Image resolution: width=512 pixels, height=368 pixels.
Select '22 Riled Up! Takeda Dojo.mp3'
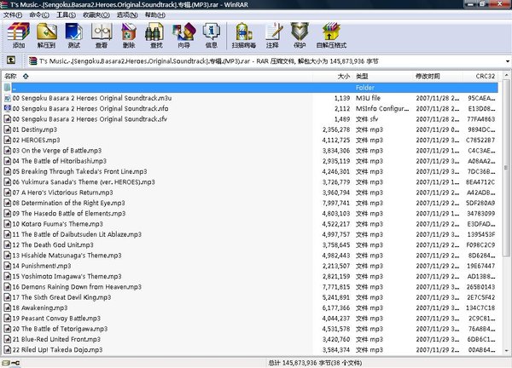(57, 350)
